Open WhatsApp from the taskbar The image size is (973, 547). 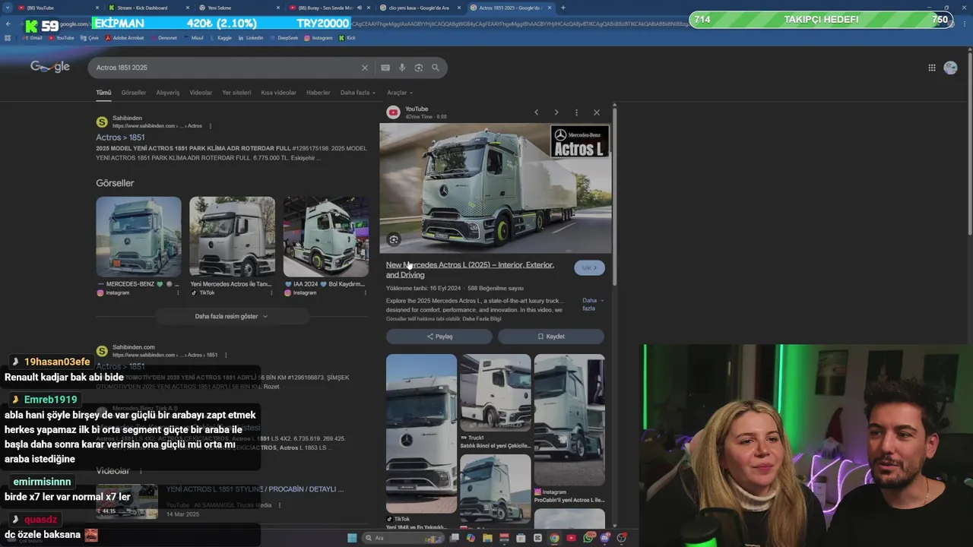(589, 538)
